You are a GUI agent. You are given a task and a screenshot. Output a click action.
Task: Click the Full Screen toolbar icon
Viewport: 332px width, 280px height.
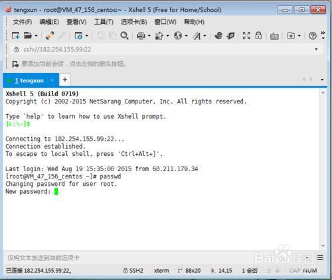click(246, 35)
